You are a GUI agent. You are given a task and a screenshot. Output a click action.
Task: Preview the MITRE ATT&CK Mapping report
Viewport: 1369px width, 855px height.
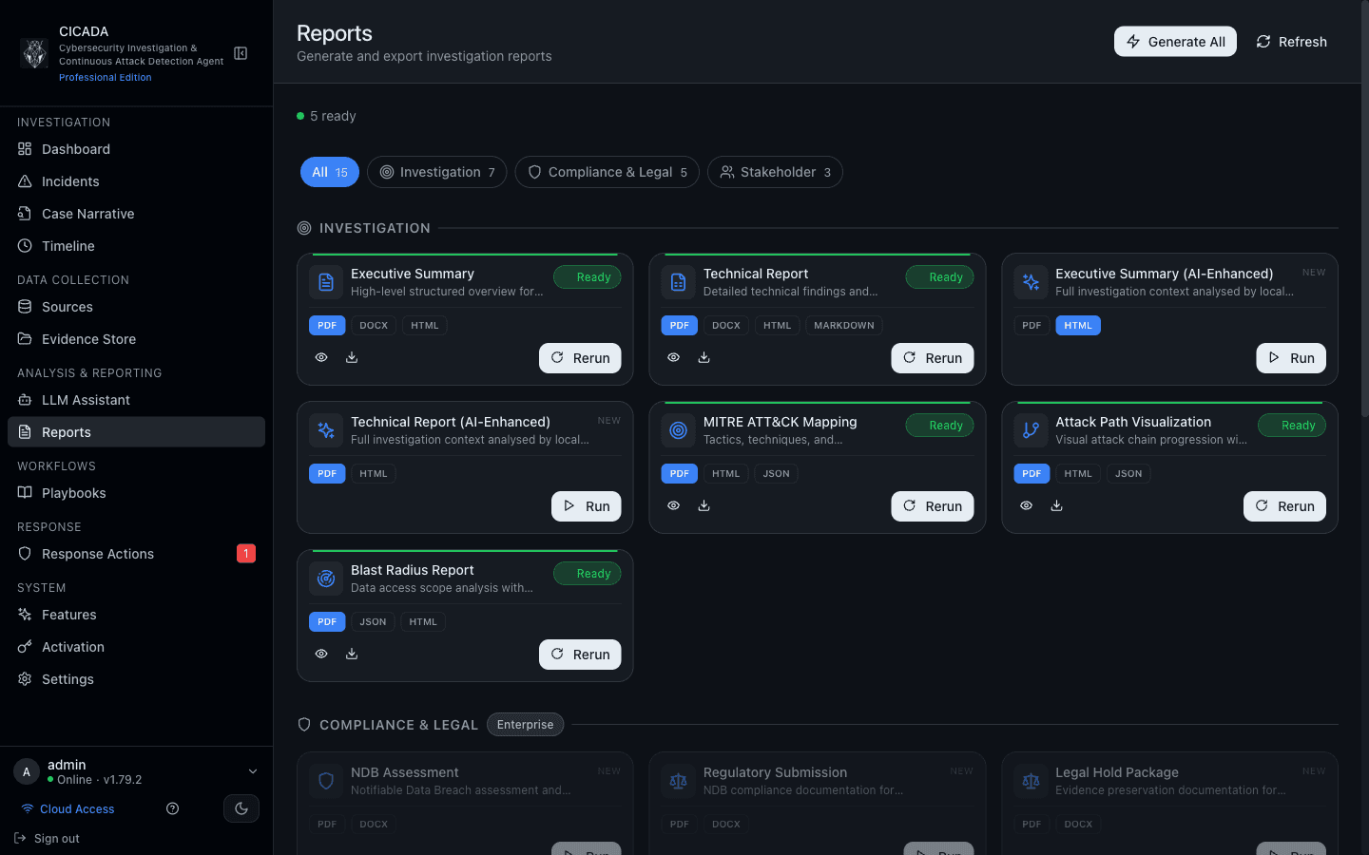click(673, 505)
